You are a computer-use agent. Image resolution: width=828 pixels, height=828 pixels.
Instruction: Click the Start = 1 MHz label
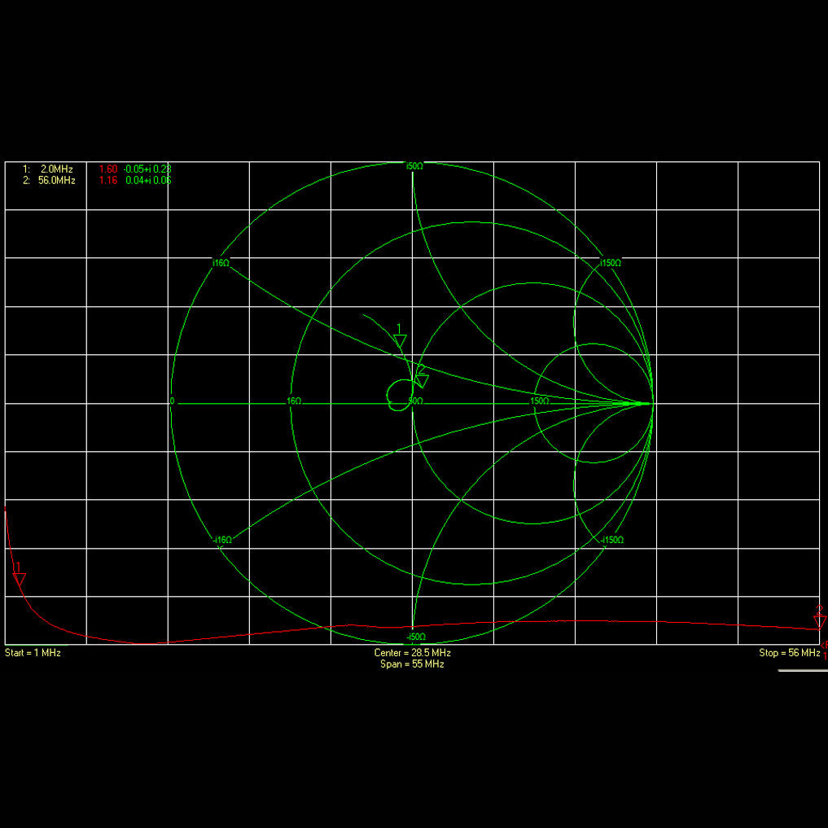tap(33, 653)
